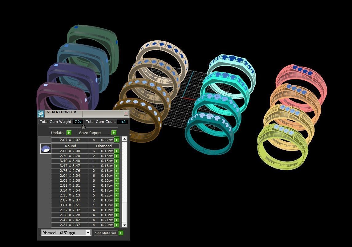352x247 pixels.
Task: Click the green arrow for the 3.54 X 3.54 row
Action: point(117,191)
